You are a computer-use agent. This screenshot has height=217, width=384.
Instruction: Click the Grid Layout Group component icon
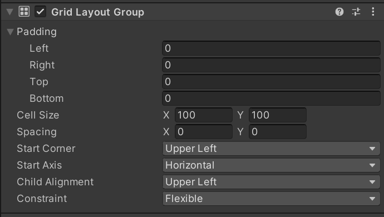24,12
